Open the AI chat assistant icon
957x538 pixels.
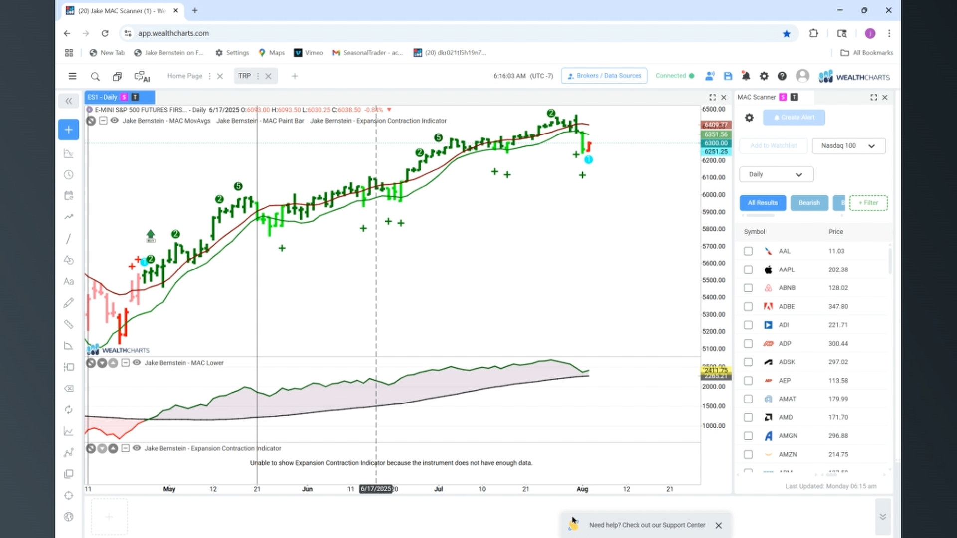[x=142, y=76]
